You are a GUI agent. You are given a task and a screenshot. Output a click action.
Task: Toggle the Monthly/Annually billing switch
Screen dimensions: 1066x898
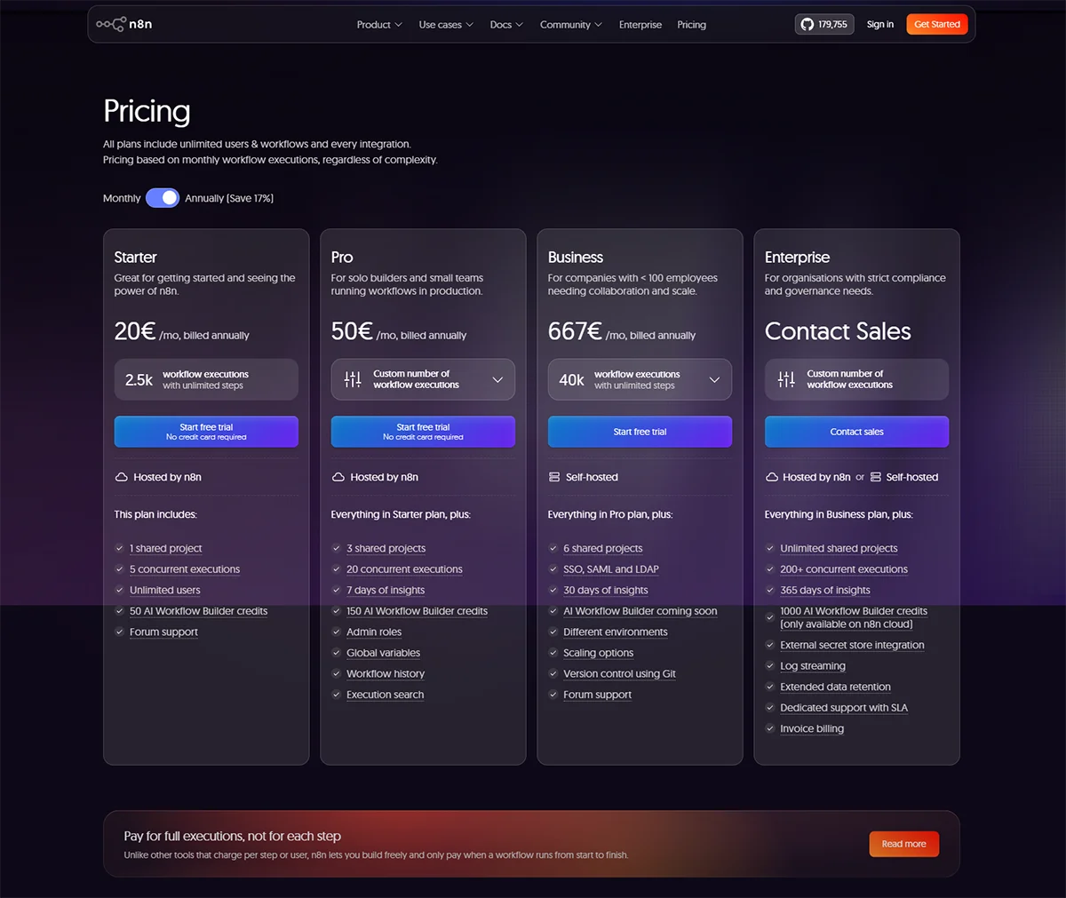click(163, 198)
